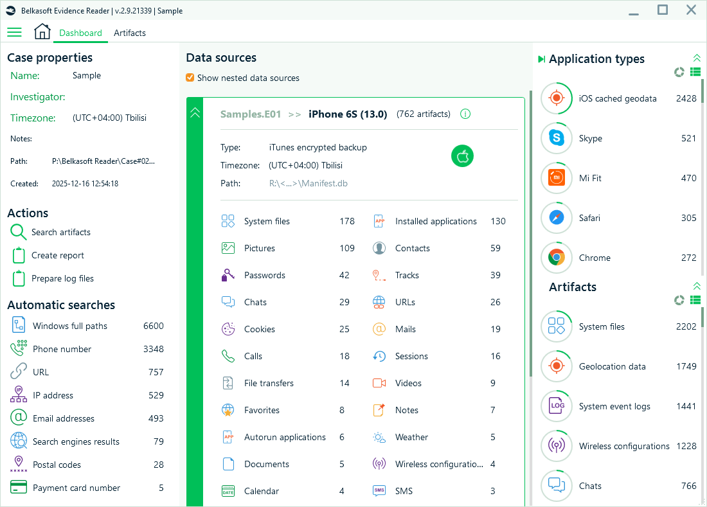Switch to the Artifacts tab
Image resolution: width=707 pixels, height=507 pixels.
129,33
